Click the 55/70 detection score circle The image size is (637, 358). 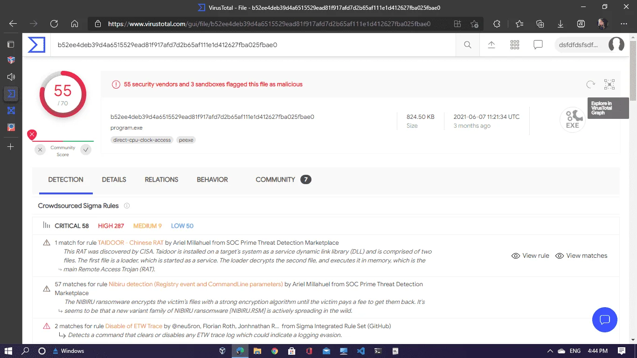point(63,94)
